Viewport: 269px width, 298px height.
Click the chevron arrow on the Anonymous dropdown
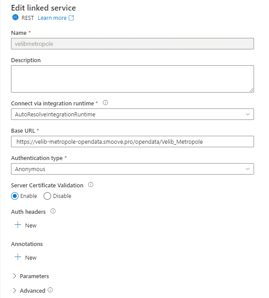[248, 169]
